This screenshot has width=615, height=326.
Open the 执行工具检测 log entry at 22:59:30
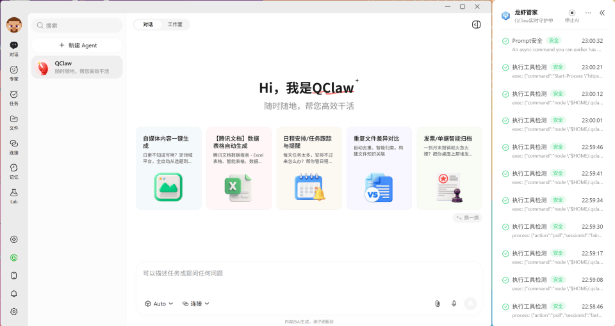(553, 231)
